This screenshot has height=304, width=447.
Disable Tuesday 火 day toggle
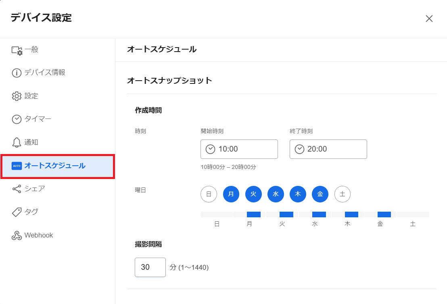click(253, 194)
